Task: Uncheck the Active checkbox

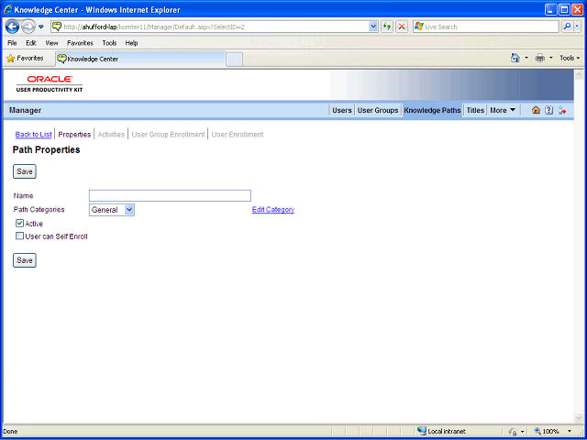Action: click(x=19, y=224)
